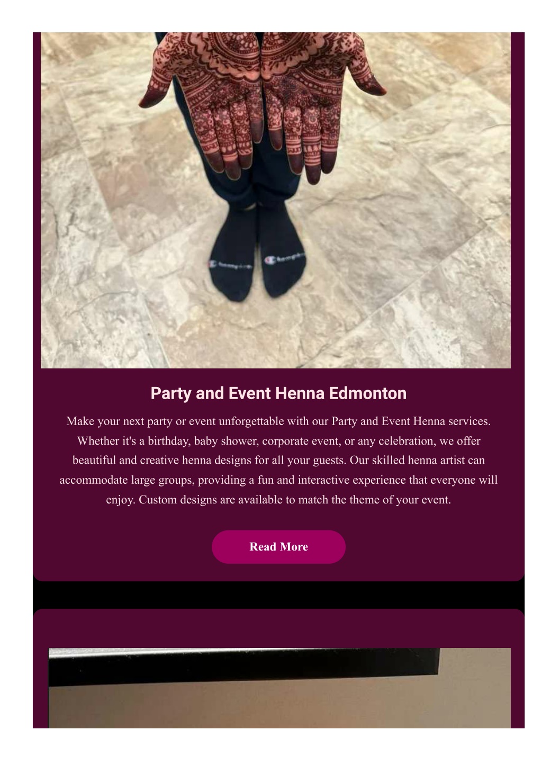
Task: Click the Champion logo on right sock
Action: 284,259
